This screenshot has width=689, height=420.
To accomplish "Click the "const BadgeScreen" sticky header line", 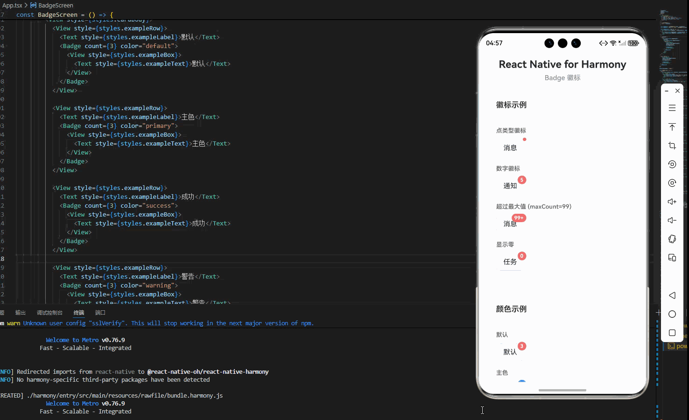I will click(x=65, y=15).
